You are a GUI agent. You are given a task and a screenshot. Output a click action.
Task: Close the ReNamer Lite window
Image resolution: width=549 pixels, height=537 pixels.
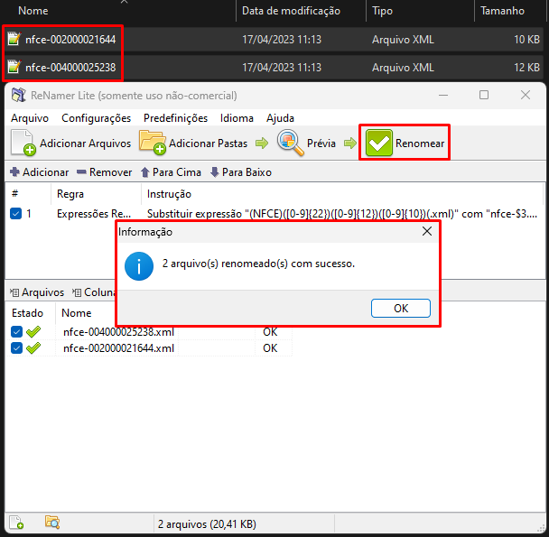[x=526, y=95]
